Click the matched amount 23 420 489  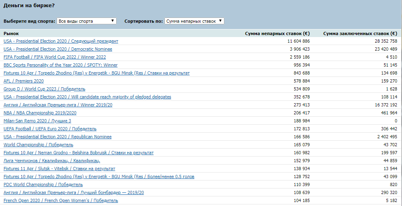(x=386, y=49)
